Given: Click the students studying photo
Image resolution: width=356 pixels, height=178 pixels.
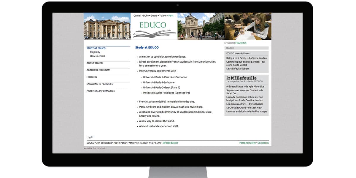Looking at the screenshot, I should point(248,26).
